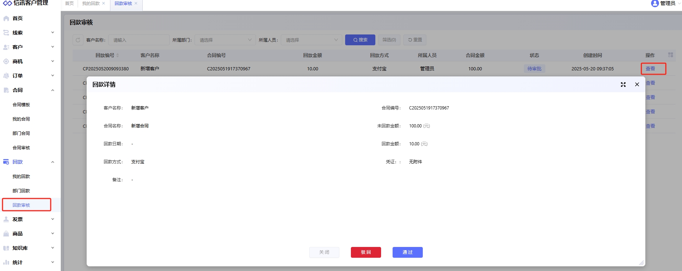682x271 pixels.
Task: Close the 回款详情 dialog with X
Action: [x=637, y=85]
